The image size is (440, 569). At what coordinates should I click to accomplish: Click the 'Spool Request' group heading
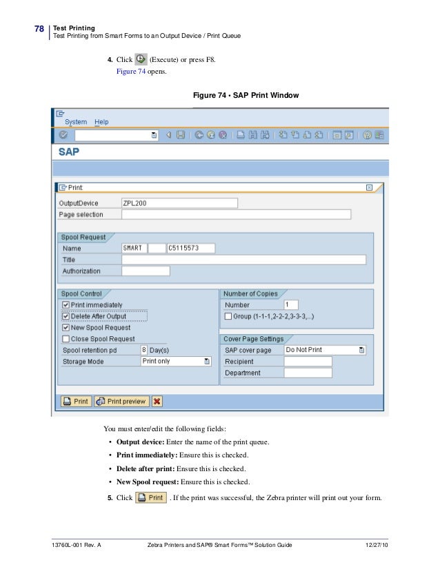pos(83,237)
